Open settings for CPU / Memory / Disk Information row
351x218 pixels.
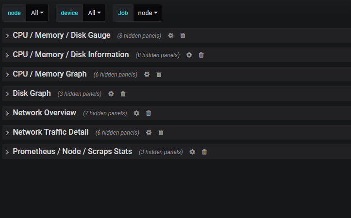click(x=189, y=55)
